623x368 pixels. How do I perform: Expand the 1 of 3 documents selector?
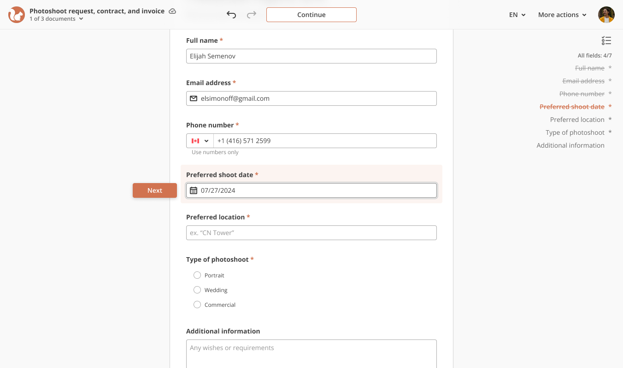click(x=56, y=19)
